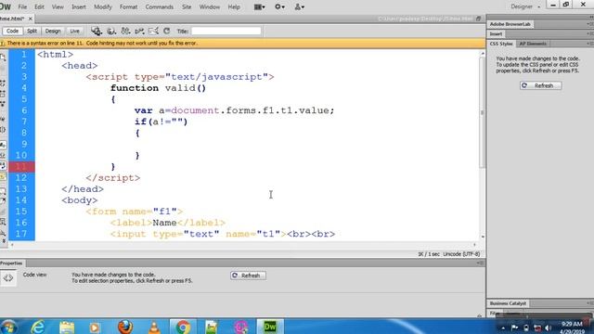Open the Commands menu
This screenshot has height=334, width=594.
click(159, 6)
